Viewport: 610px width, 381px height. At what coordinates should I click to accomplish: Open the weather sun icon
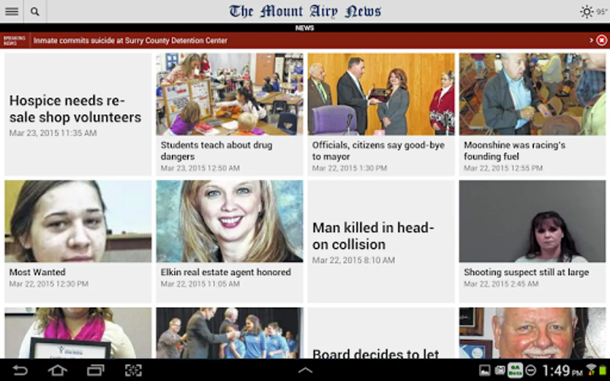click(587, 11)
